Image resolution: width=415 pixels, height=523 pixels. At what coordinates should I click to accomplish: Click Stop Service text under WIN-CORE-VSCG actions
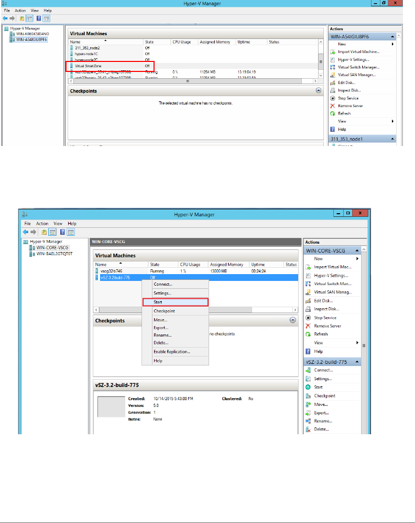[x=325, y=318]
